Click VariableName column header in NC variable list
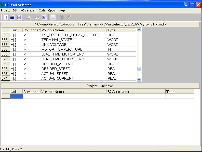The width and height of the screenshot is (202, 152). tap(74, 30)
